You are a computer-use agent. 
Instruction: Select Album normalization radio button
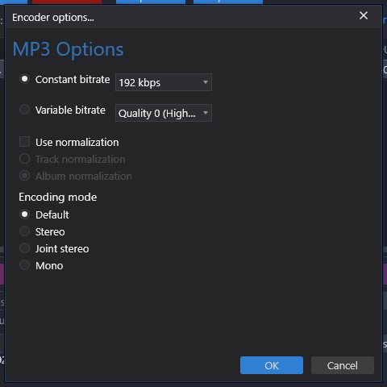24,176
